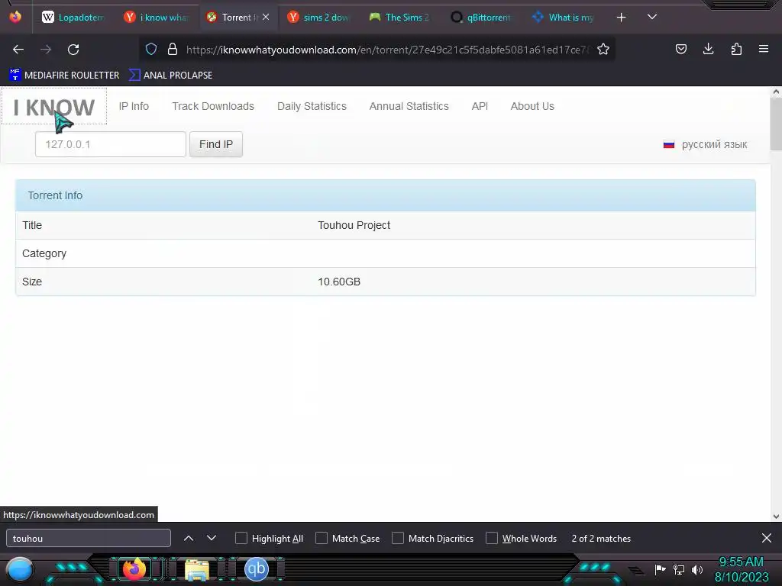Switch to the qBittorrent tab

tap(483, 18)
